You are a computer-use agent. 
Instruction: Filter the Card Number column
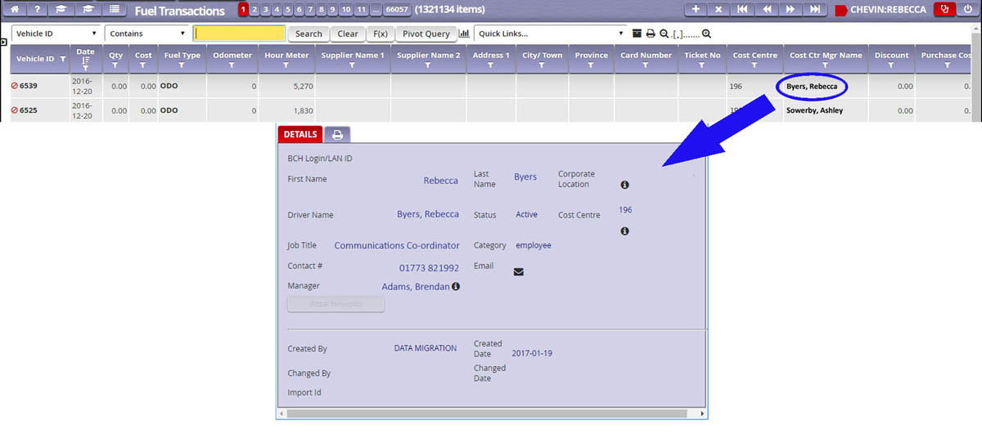point(646,65)
